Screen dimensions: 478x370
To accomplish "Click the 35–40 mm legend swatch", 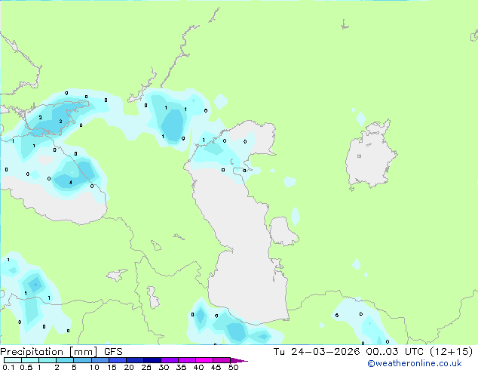I will pyautogui.click(x=186, y=360).
